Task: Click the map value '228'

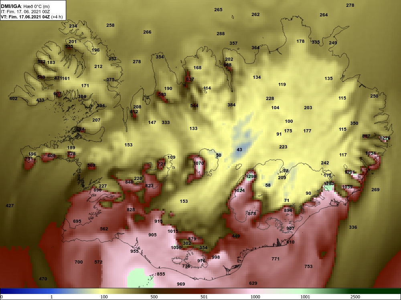Action: (270, 98)
